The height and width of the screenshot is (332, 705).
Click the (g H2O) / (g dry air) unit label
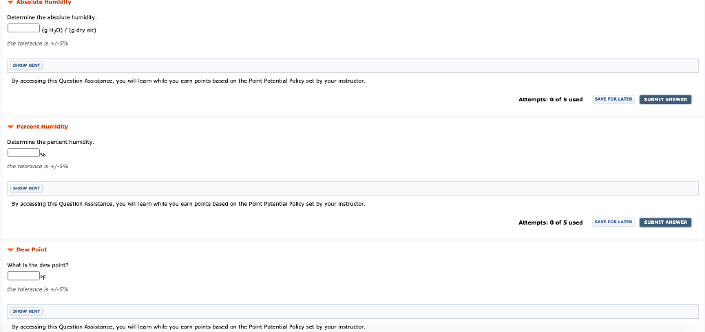69,30
